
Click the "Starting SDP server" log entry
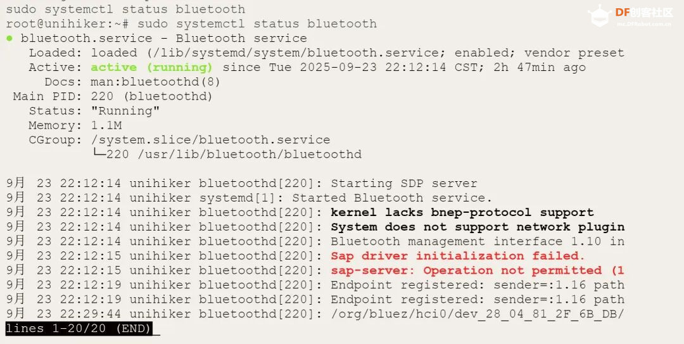coord(404,183)
